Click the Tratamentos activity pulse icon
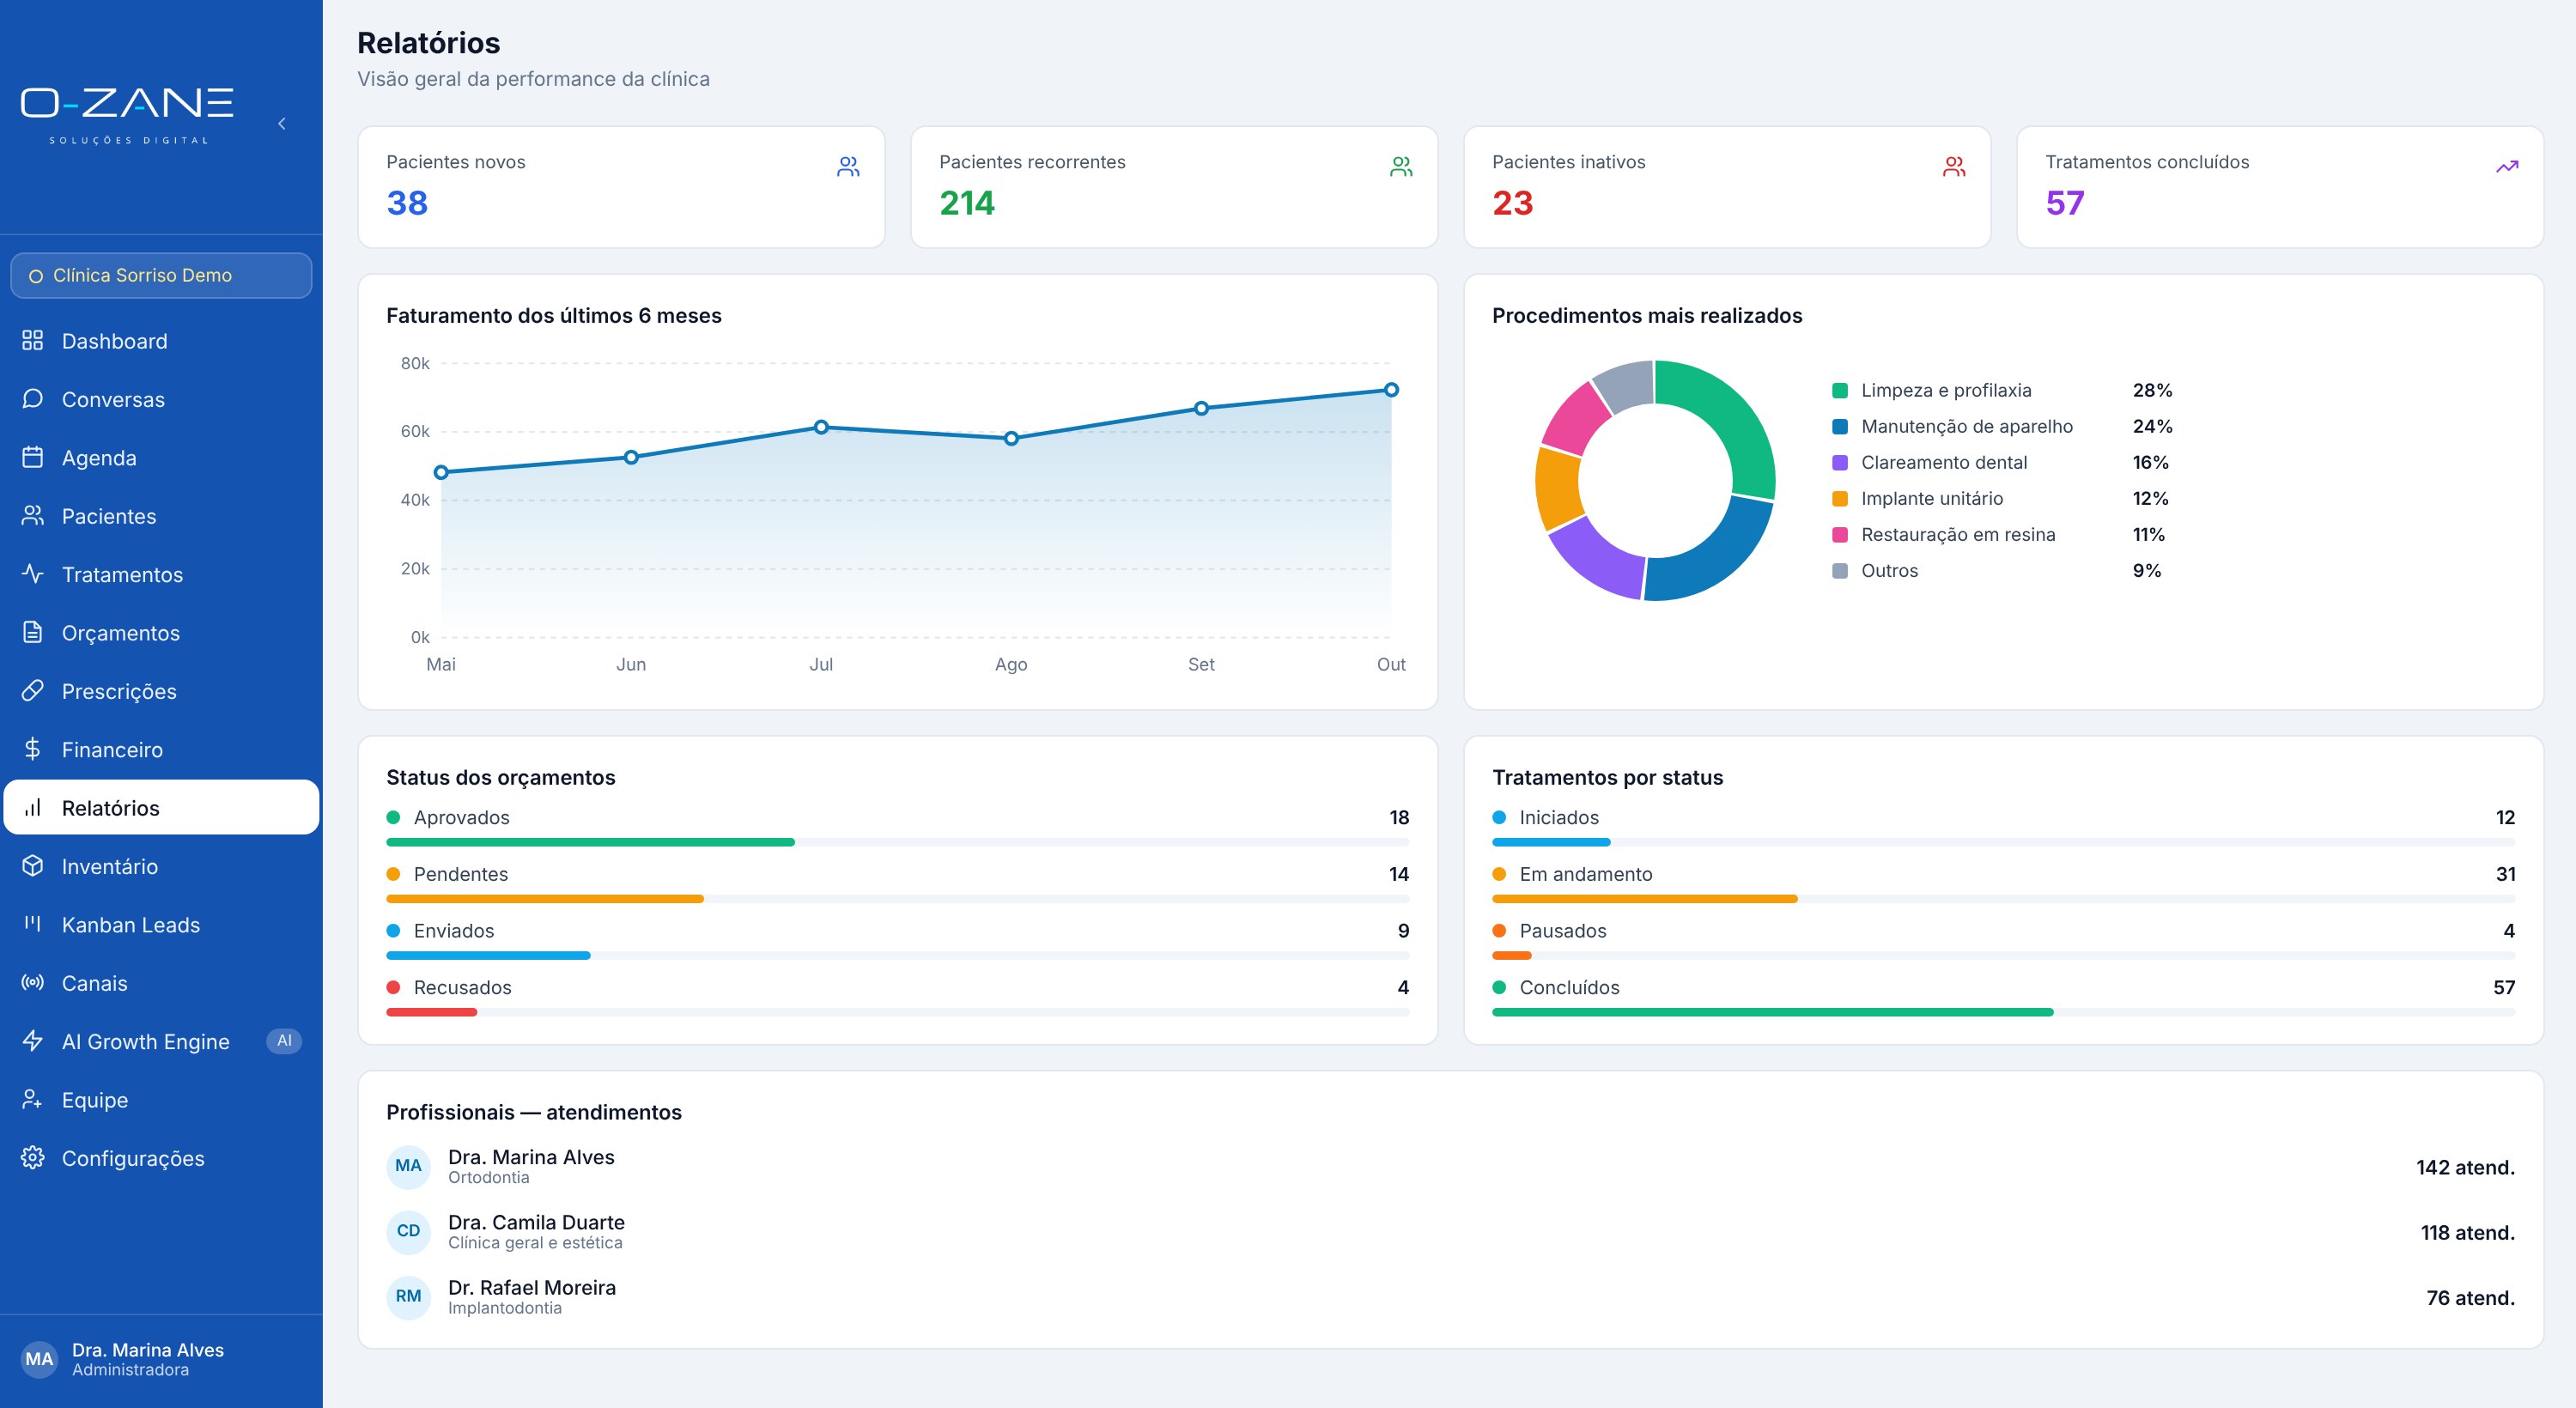This screenshot has height=1408, width=2576. 33,574
